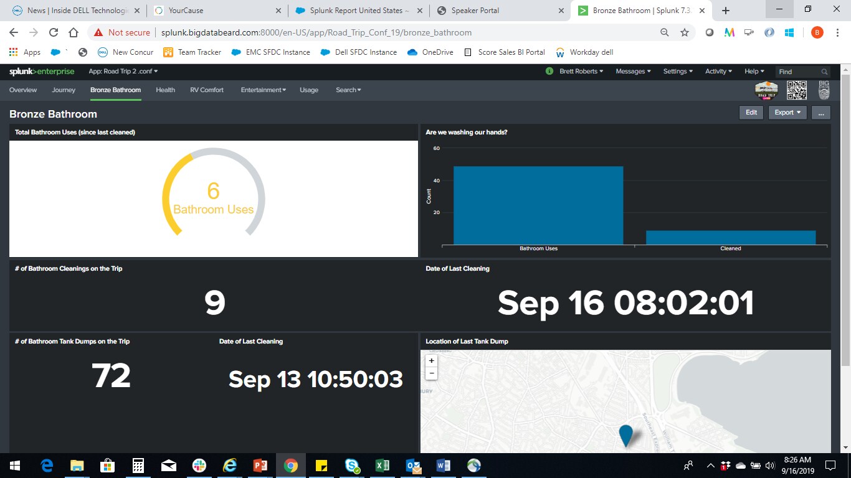Viewport: 851px width, 478px height.
Task: Click the Bathroom Uses bar in chart
Action: (538, 205)
